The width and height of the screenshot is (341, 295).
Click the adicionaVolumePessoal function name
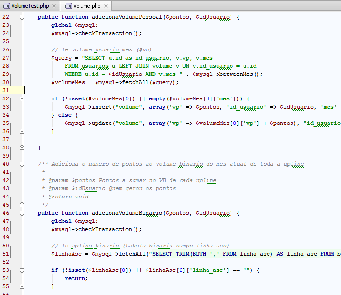127,17
